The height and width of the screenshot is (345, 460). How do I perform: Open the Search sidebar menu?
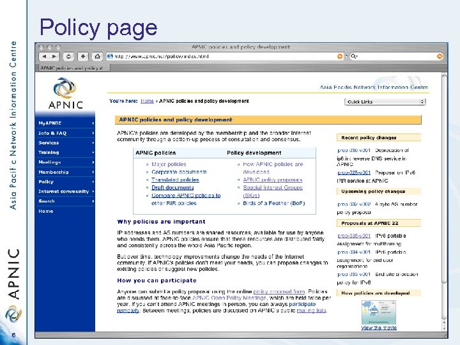65,201
